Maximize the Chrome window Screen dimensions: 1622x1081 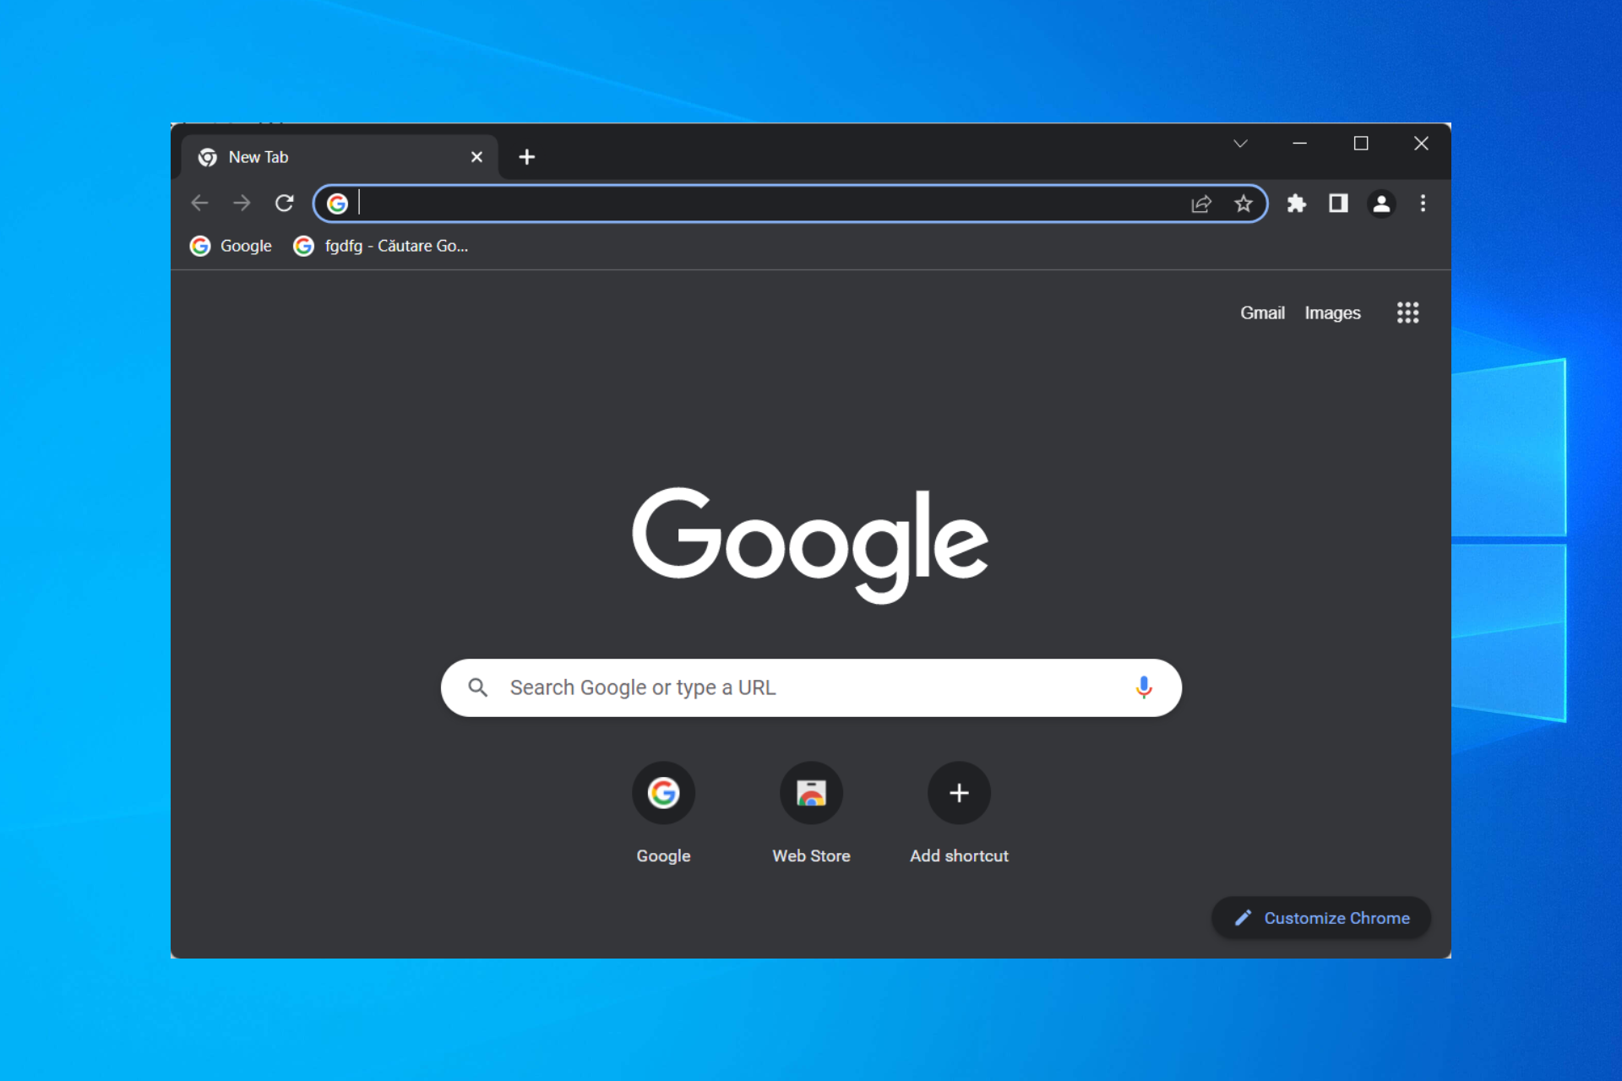1360,144
